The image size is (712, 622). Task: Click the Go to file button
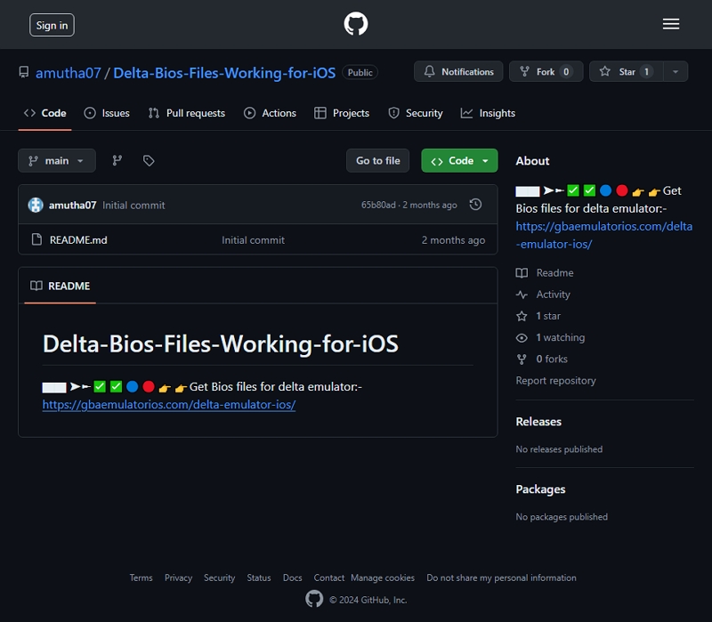point(377,161)
